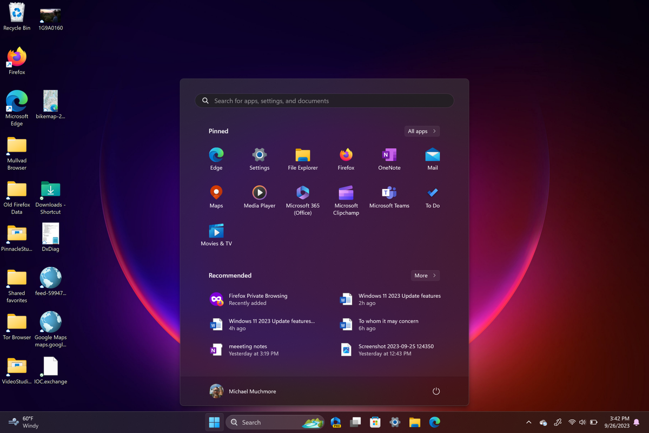
Task: Open Michael Muchmore's account menu
Action: [243, 391]
